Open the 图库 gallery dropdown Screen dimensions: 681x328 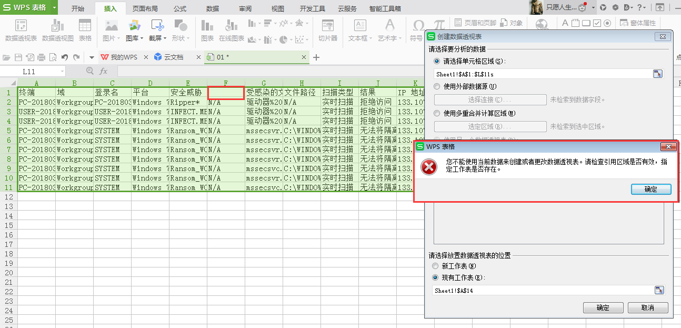[x=142, y=38]
